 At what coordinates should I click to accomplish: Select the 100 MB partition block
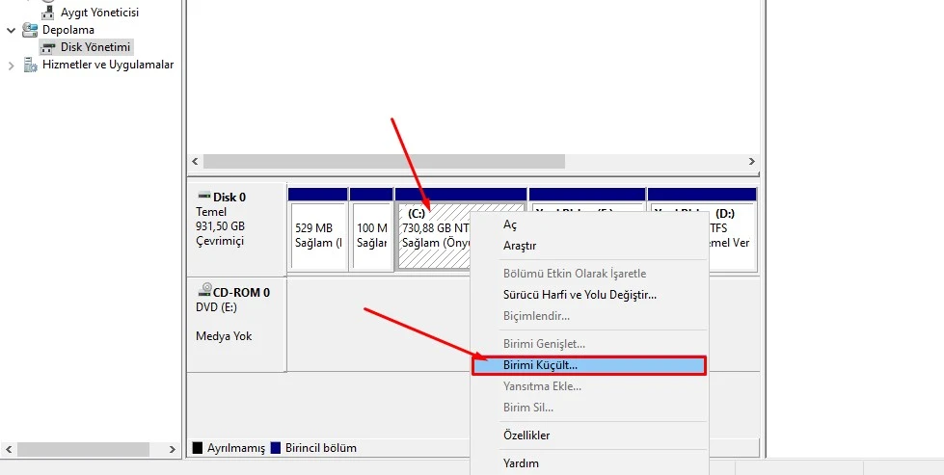(x=371, y=236)
